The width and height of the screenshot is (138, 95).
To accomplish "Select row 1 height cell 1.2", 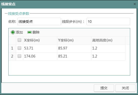I will point(108,48).
